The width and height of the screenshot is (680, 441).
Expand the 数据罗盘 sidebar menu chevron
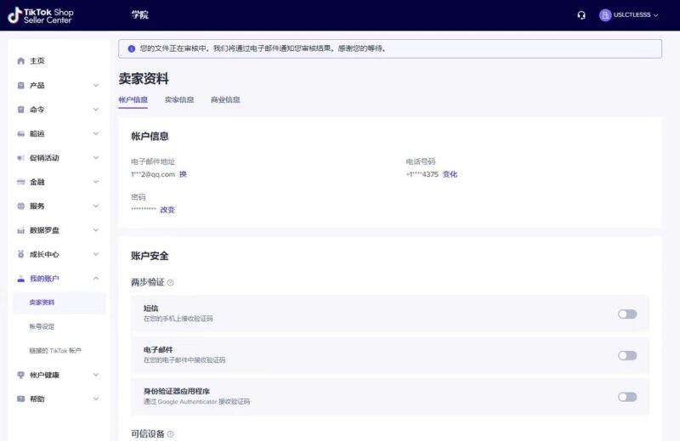[96, 230]
